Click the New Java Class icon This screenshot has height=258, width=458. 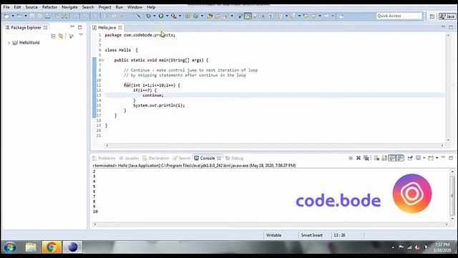pos(195,16)
